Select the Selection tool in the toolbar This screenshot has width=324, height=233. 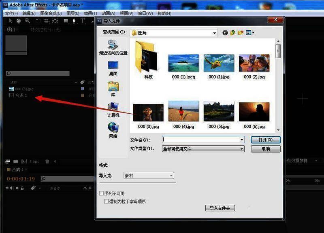pyautogui.click(x=11, y=20)
